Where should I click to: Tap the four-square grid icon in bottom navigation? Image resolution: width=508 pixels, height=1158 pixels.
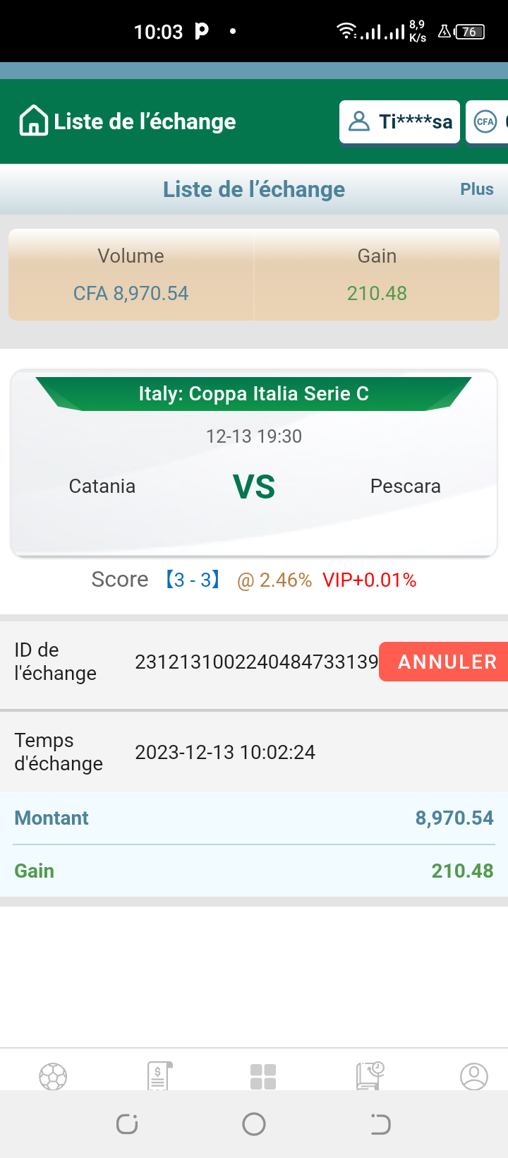pos(263,1076)
